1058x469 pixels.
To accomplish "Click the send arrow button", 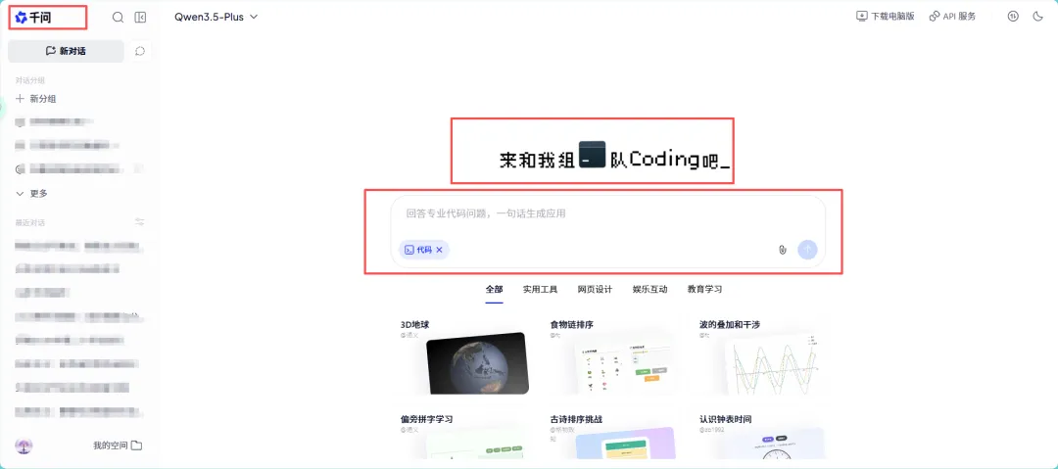I will pyautogui.click(x=807, y=250).
